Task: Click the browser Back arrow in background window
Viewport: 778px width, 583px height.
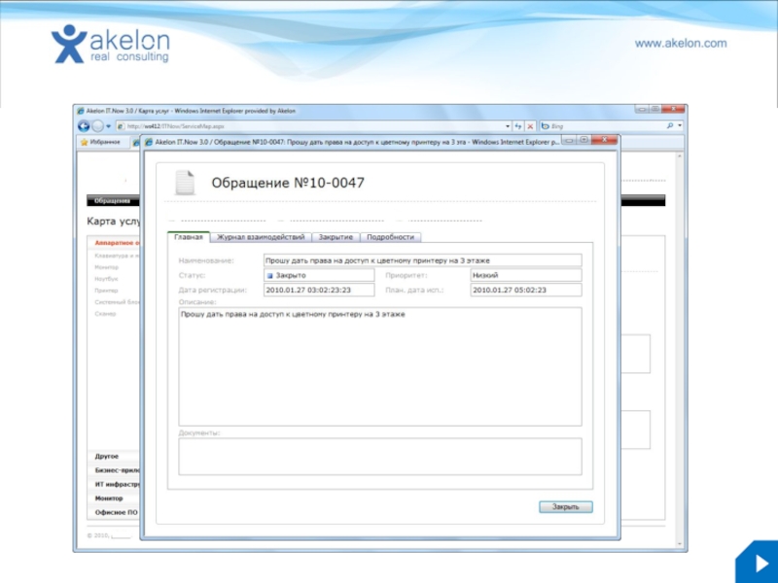Action: [x=84, y=126]
